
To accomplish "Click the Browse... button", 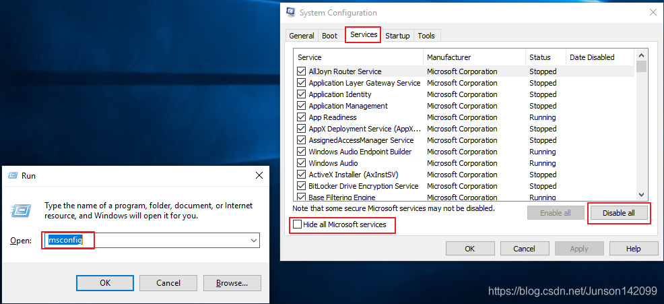I will [232, 283].
